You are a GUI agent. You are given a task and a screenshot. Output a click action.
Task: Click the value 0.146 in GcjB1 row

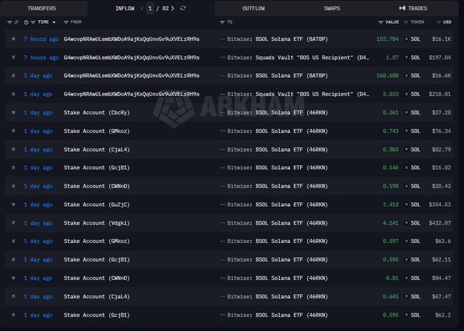coord(390,168)
